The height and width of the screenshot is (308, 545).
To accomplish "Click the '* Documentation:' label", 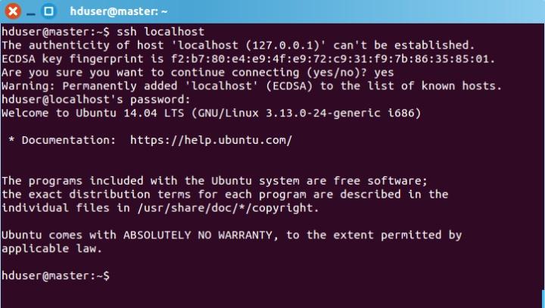I will point(62,140).
